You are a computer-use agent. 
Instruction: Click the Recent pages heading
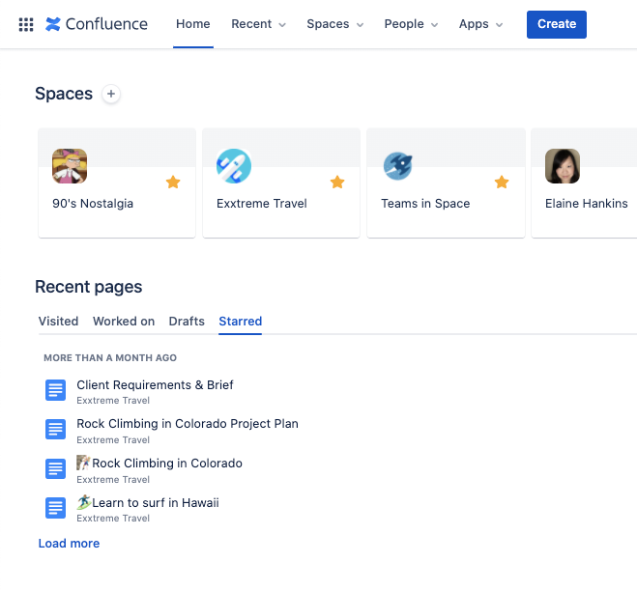[x=89, y=287]
